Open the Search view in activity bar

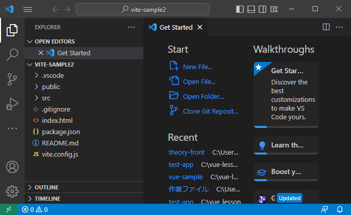[12, 55]
